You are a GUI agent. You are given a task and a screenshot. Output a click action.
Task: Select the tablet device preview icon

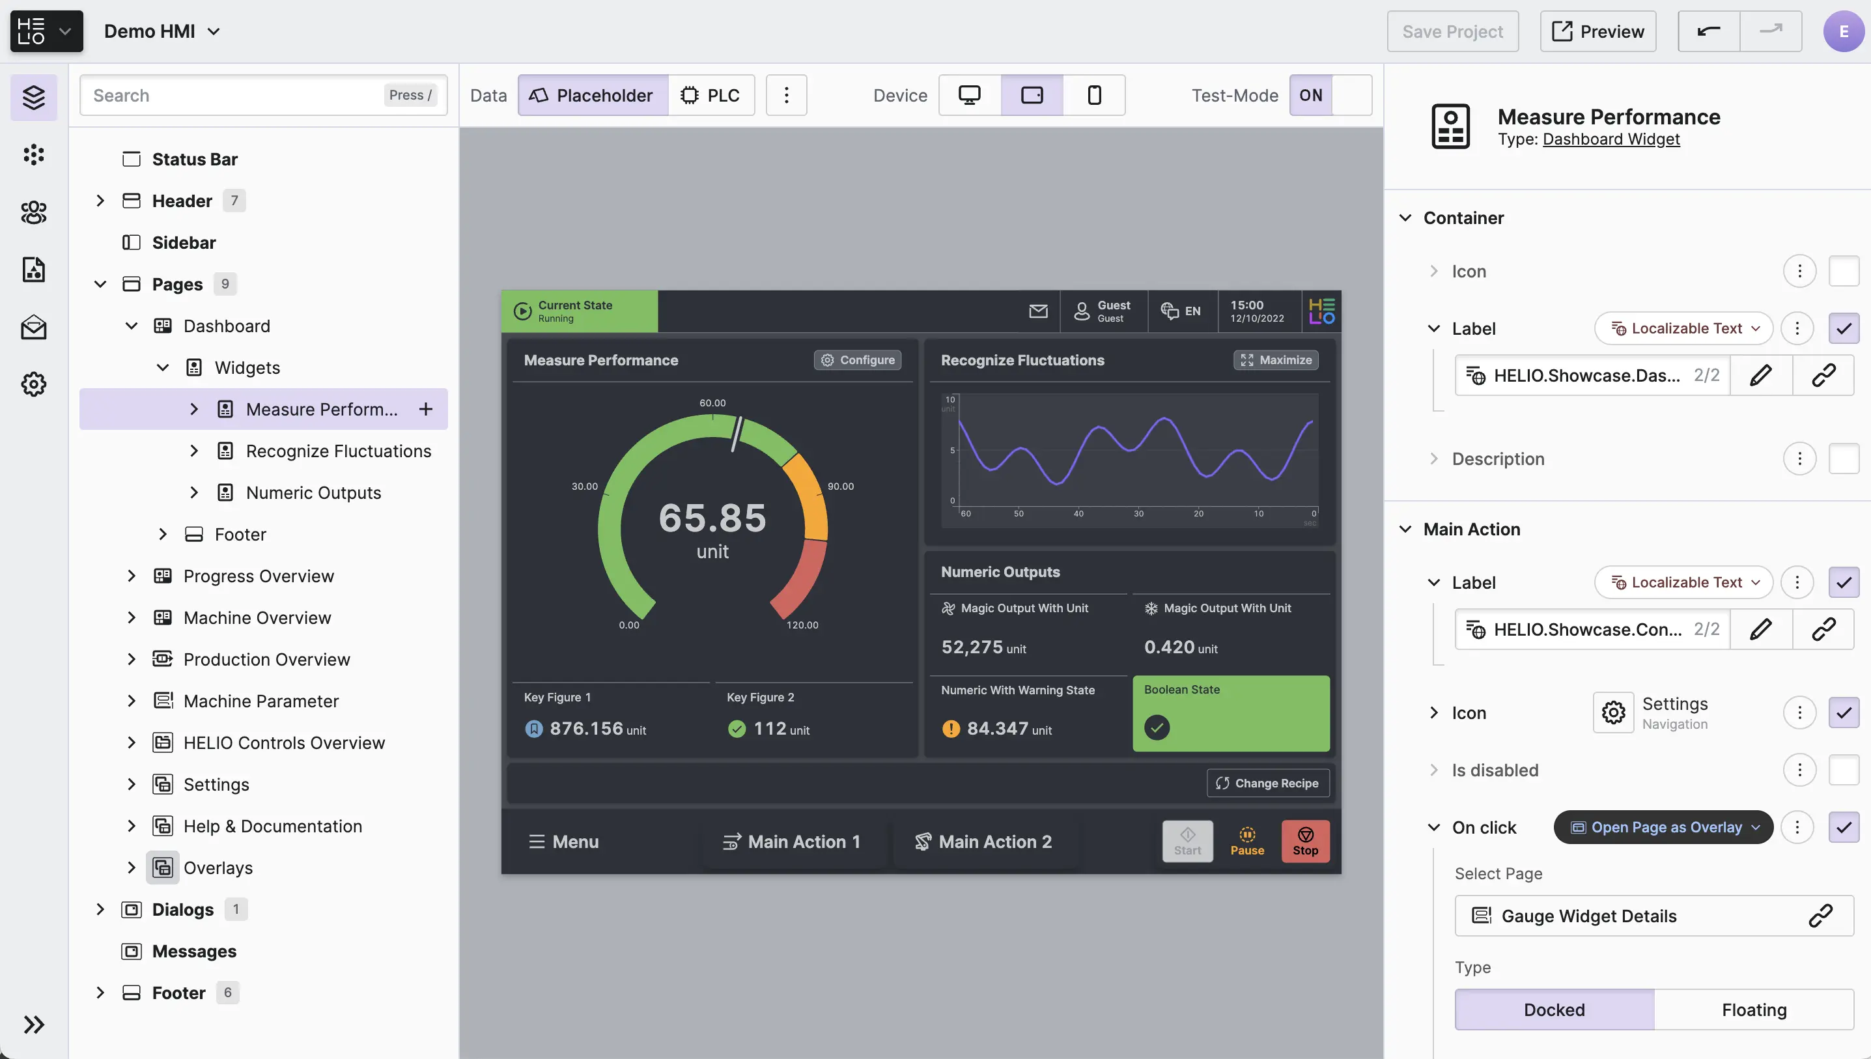(1031, 95)
